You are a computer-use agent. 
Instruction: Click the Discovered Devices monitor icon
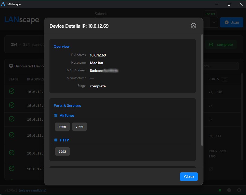11,66
